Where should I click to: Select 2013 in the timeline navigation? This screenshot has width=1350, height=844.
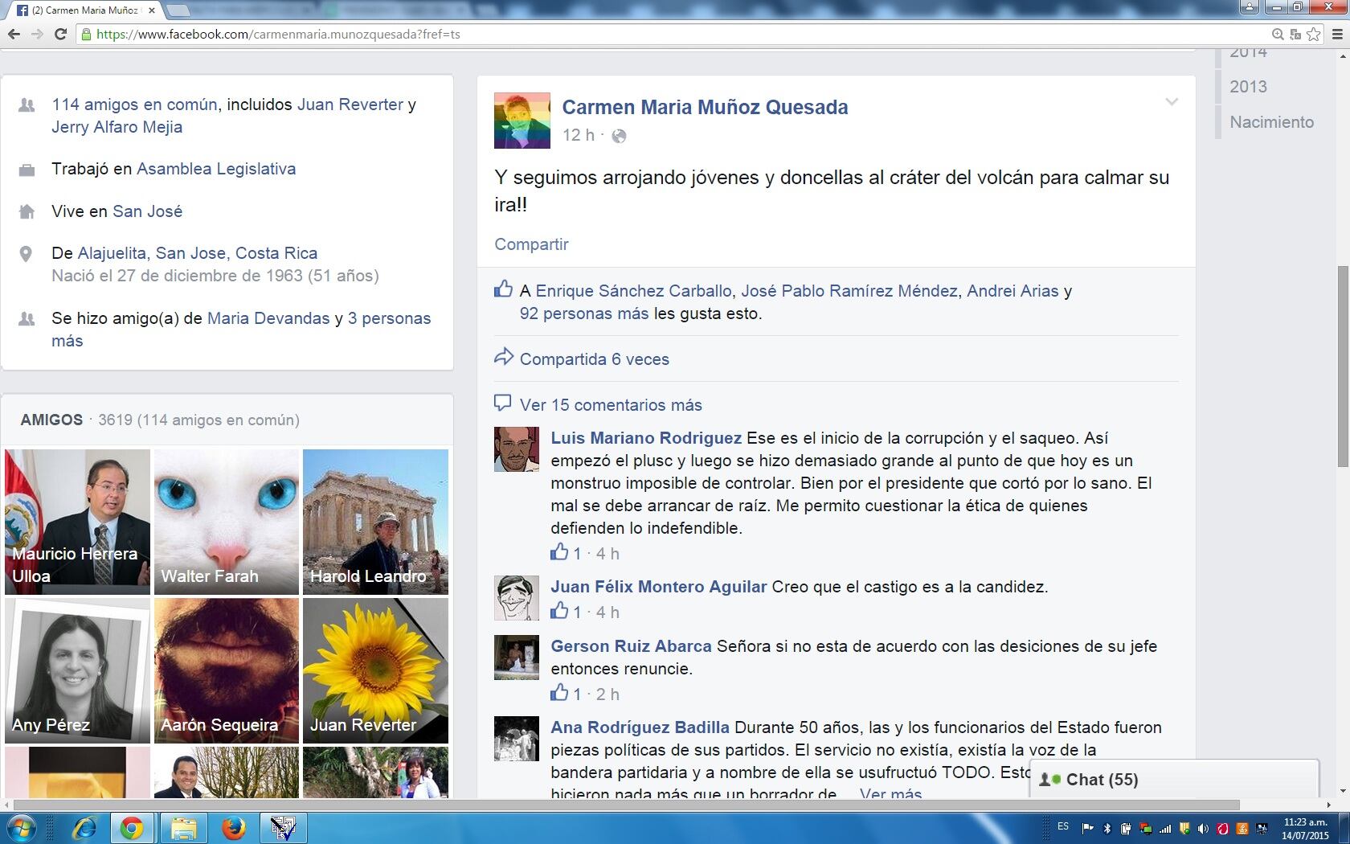(x=1248, y=87)
